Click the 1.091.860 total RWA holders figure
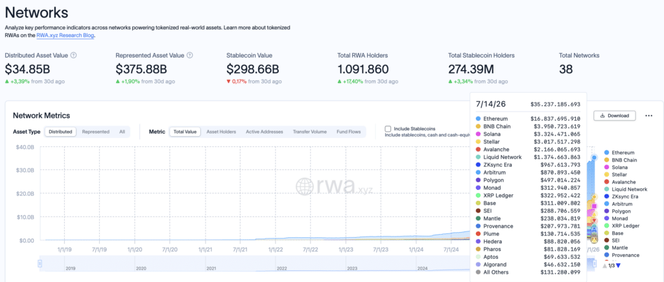664x282 pixels. (x=363, y=69)
